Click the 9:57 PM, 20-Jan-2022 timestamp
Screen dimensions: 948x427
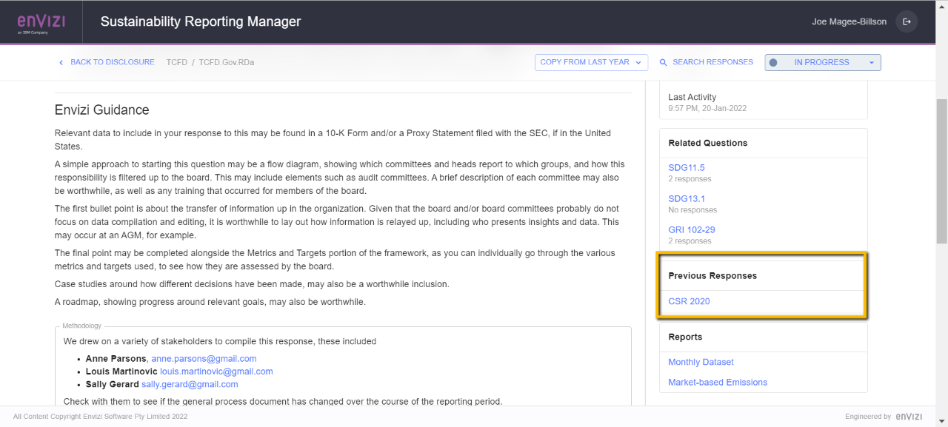click(x=707, y=108)
